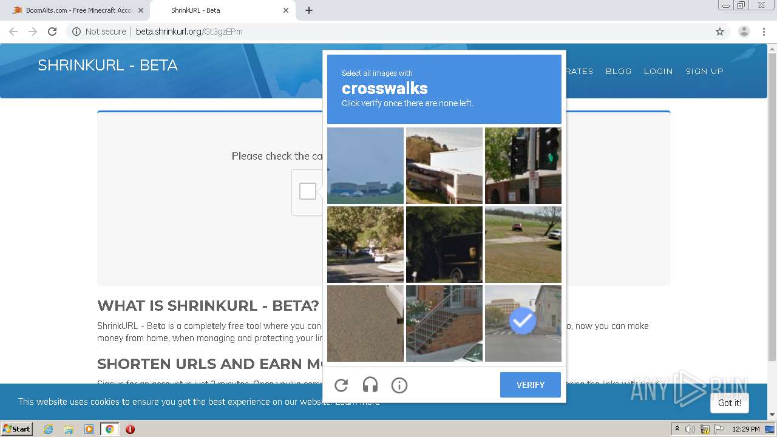Bookmark this page with the star icon
The width and height of the screenshot is (777, 437).
tap(720, 32)
